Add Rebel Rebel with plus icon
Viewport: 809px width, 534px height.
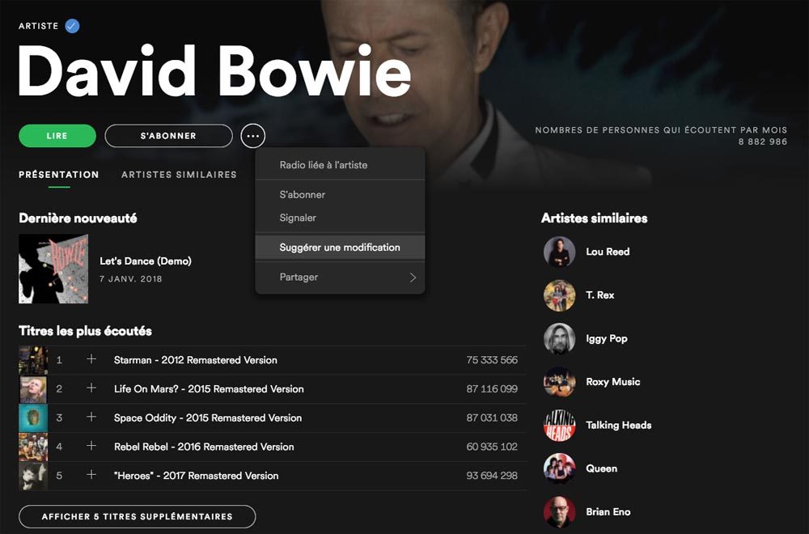(91, 446)
